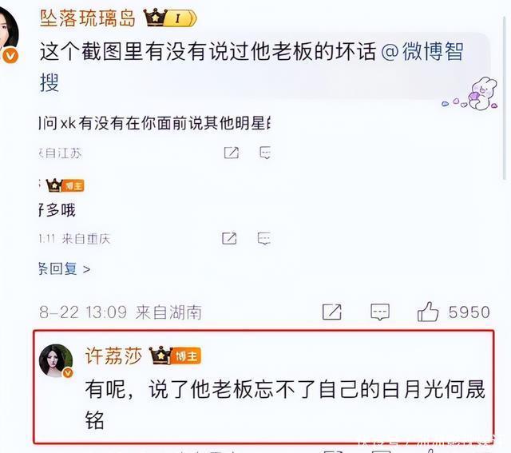This screenshot has height=453, width=511.
Task: Tap small 博主 crown badge above 好多哦
Action: [x=65, y=185]
